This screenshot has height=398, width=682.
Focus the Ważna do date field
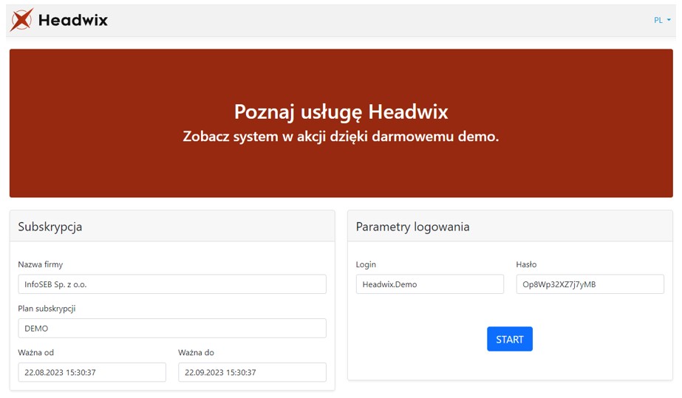252,372
